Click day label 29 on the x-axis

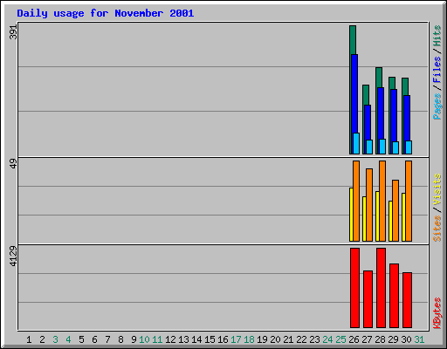tap(393, 339)
